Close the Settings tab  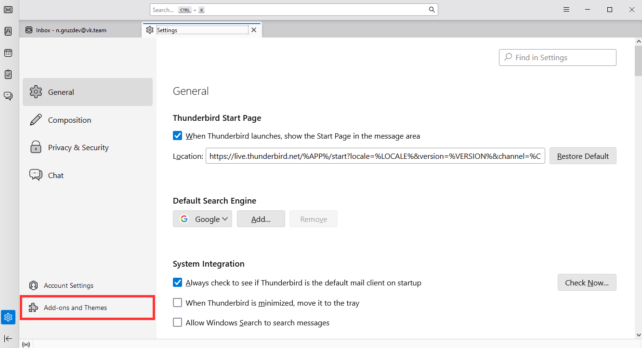tap(254, 30)
